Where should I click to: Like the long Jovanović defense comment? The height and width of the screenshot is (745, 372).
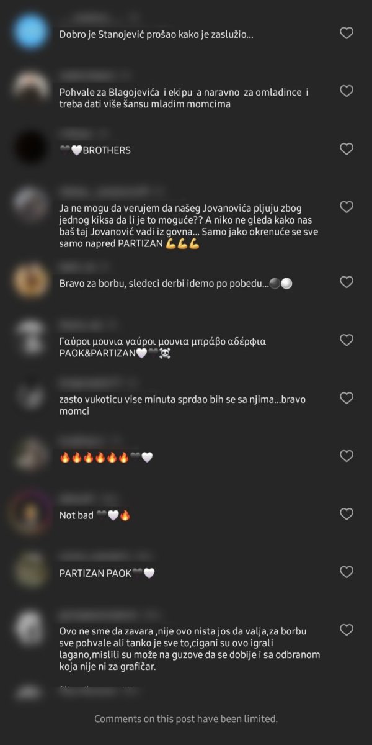coord(347,207)
